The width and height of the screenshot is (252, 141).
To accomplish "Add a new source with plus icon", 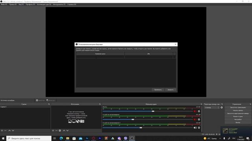I will [x=53, y=130].
